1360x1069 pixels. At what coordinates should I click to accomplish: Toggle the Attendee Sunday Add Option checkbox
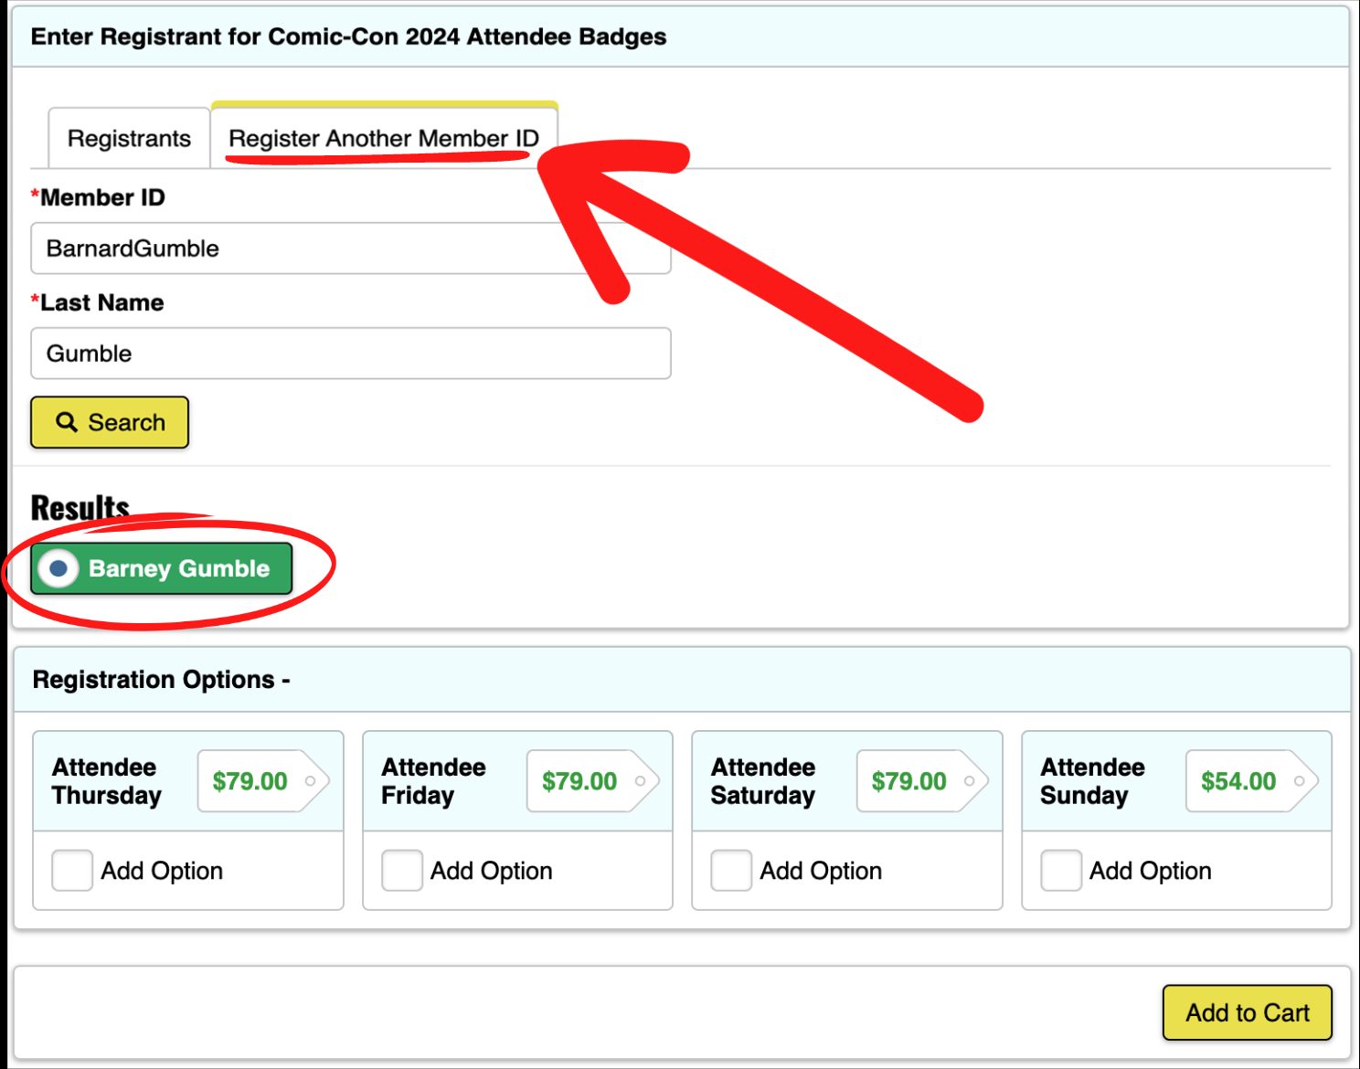pyautogui.click(x=1061, y=871)
